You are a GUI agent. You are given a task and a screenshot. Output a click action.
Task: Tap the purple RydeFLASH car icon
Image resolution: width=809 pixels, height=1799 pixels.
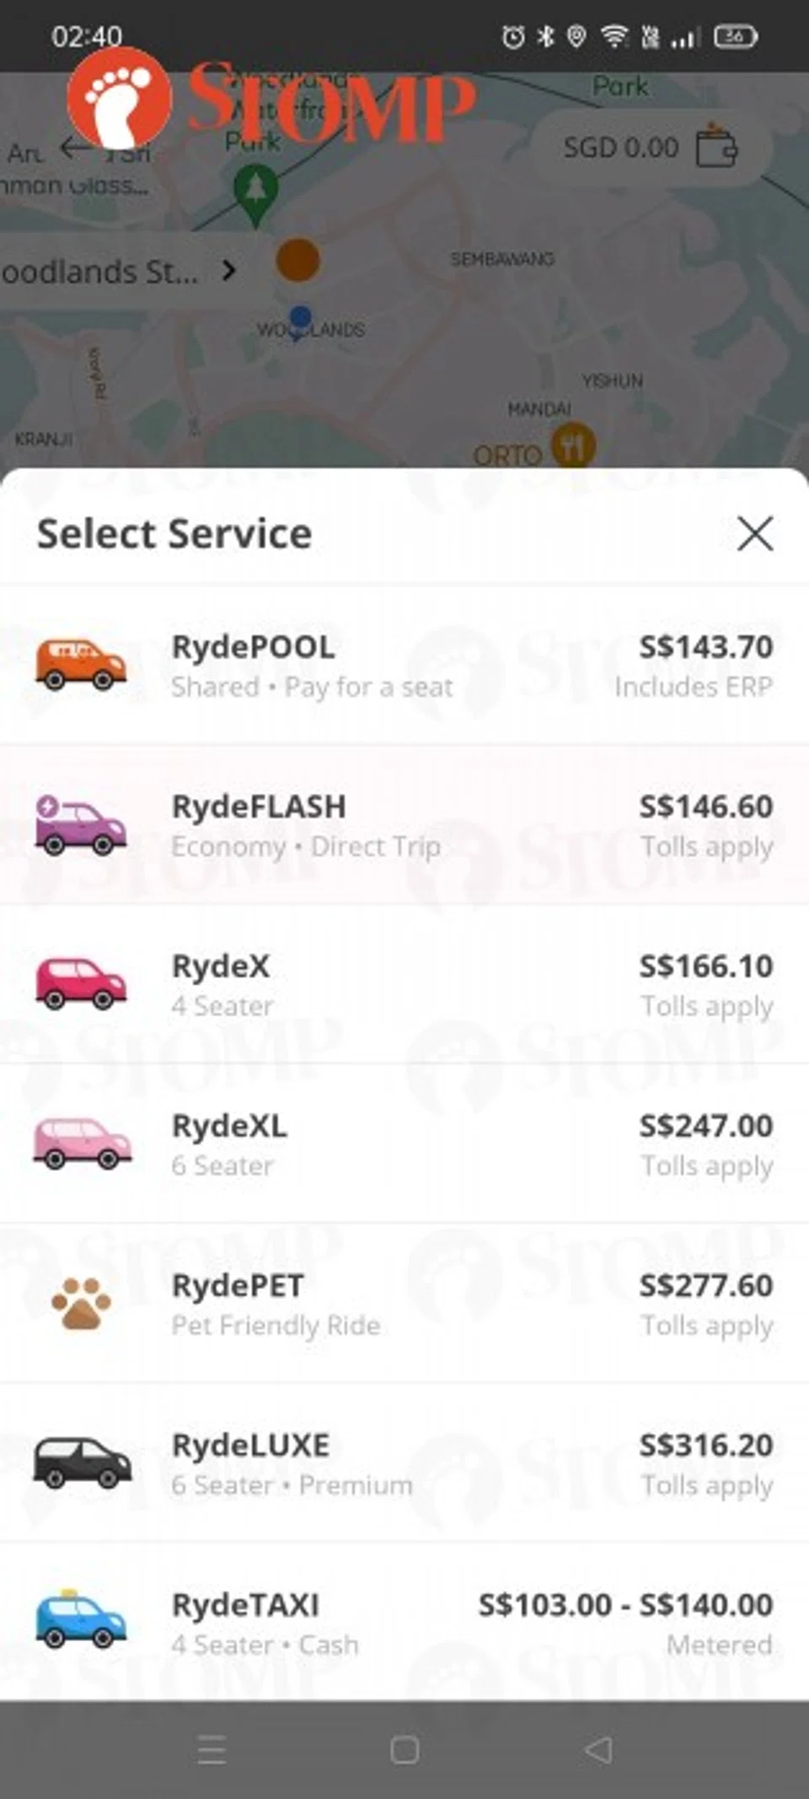(81, 824)
